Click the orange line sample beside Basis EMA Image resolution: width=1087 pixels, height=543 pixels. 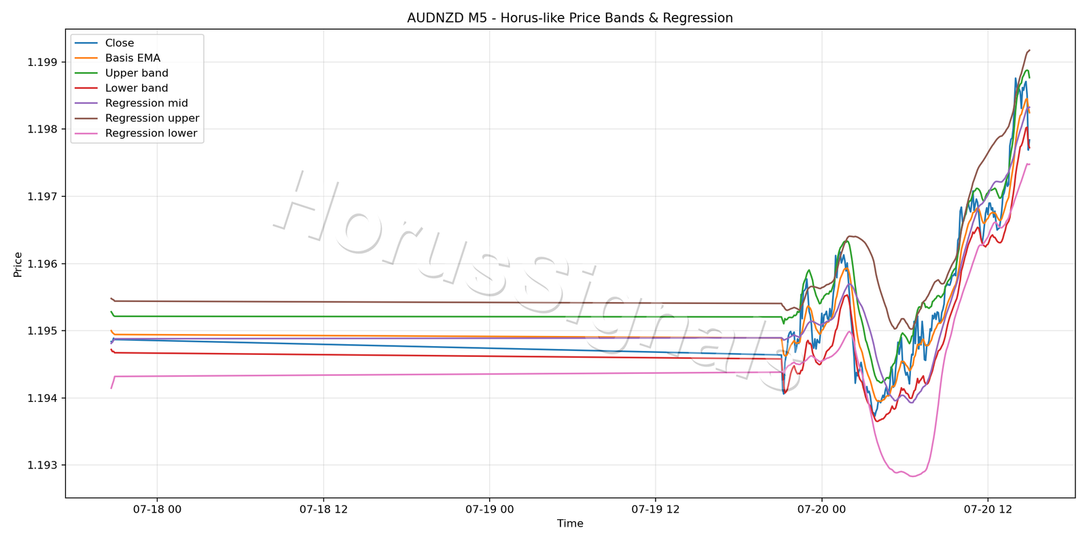(86, 58)
